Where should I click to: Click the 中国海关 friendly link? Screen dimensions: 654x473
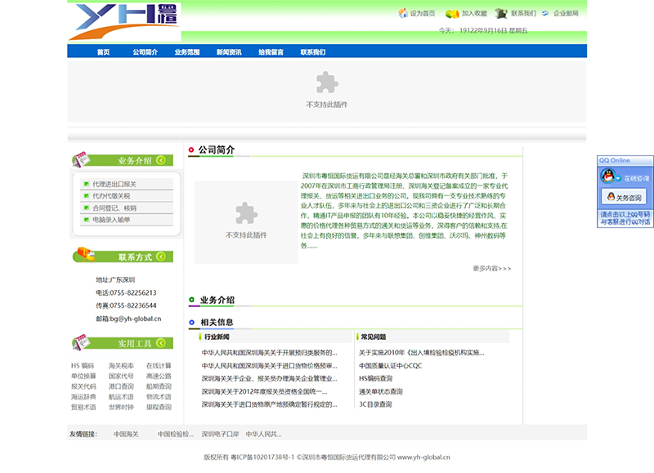click(x=126, y=435)
